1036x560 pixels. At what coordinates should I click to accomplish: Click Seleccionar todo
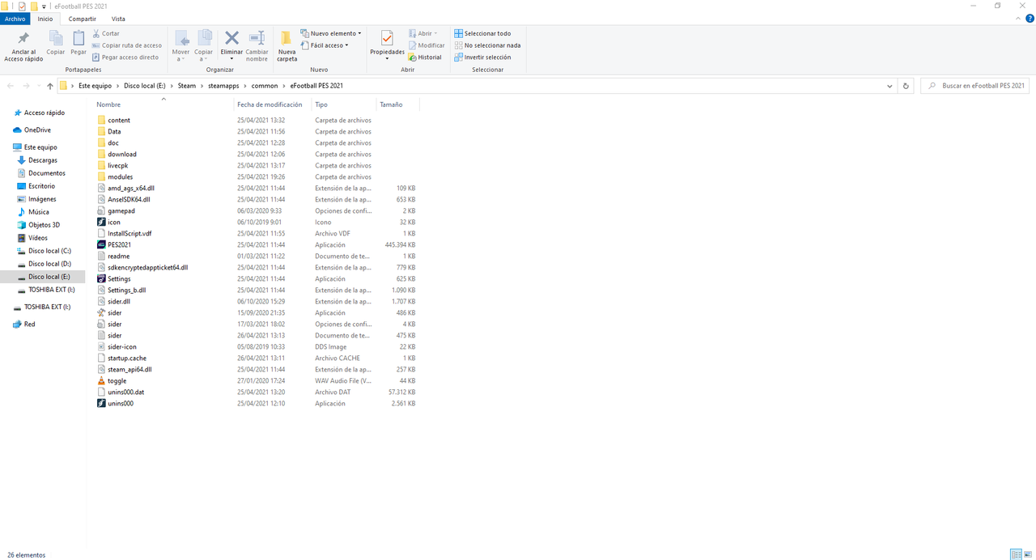click(x=482, y=33)
